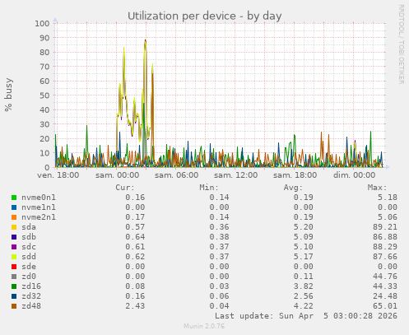
Task: Click zd16 average value 3.82
Action: click(x=303, y=286)
